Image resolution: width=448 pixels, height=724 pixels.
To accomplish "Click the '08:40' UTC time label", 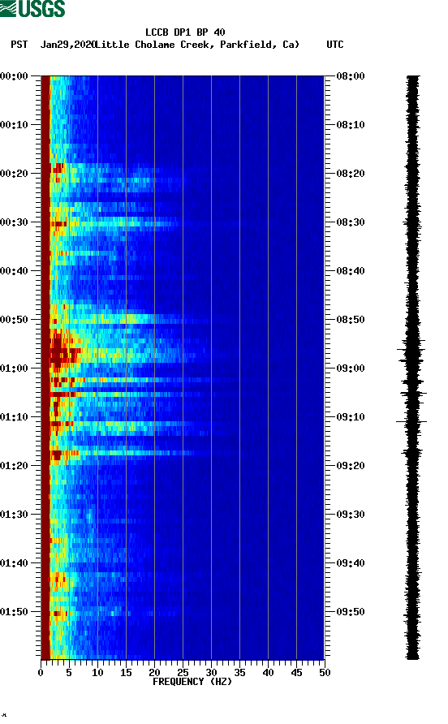I will pos(351,271).
